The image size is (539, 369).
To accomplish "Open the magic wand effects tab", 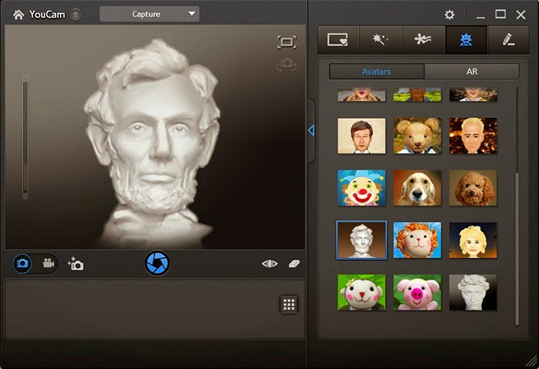I will click(380, 40).
